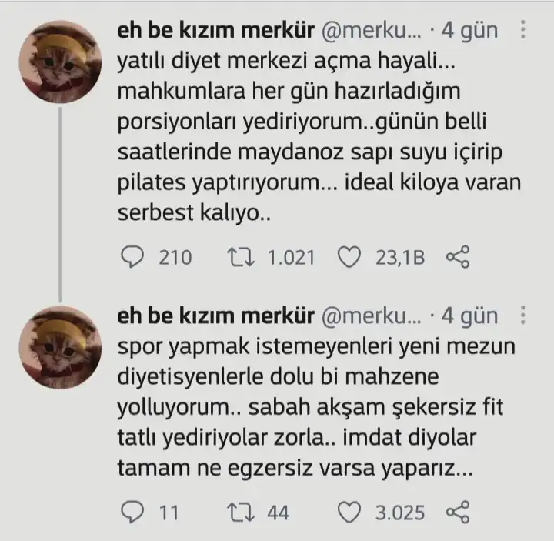This screenshot has width=554, height=541.
Task: Click the @merku... handle on the second tweet
Action: 370,316
